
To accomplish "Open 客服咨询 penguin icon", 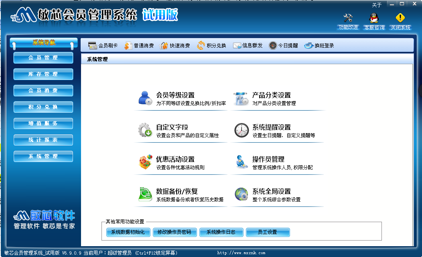I will 374,18.
